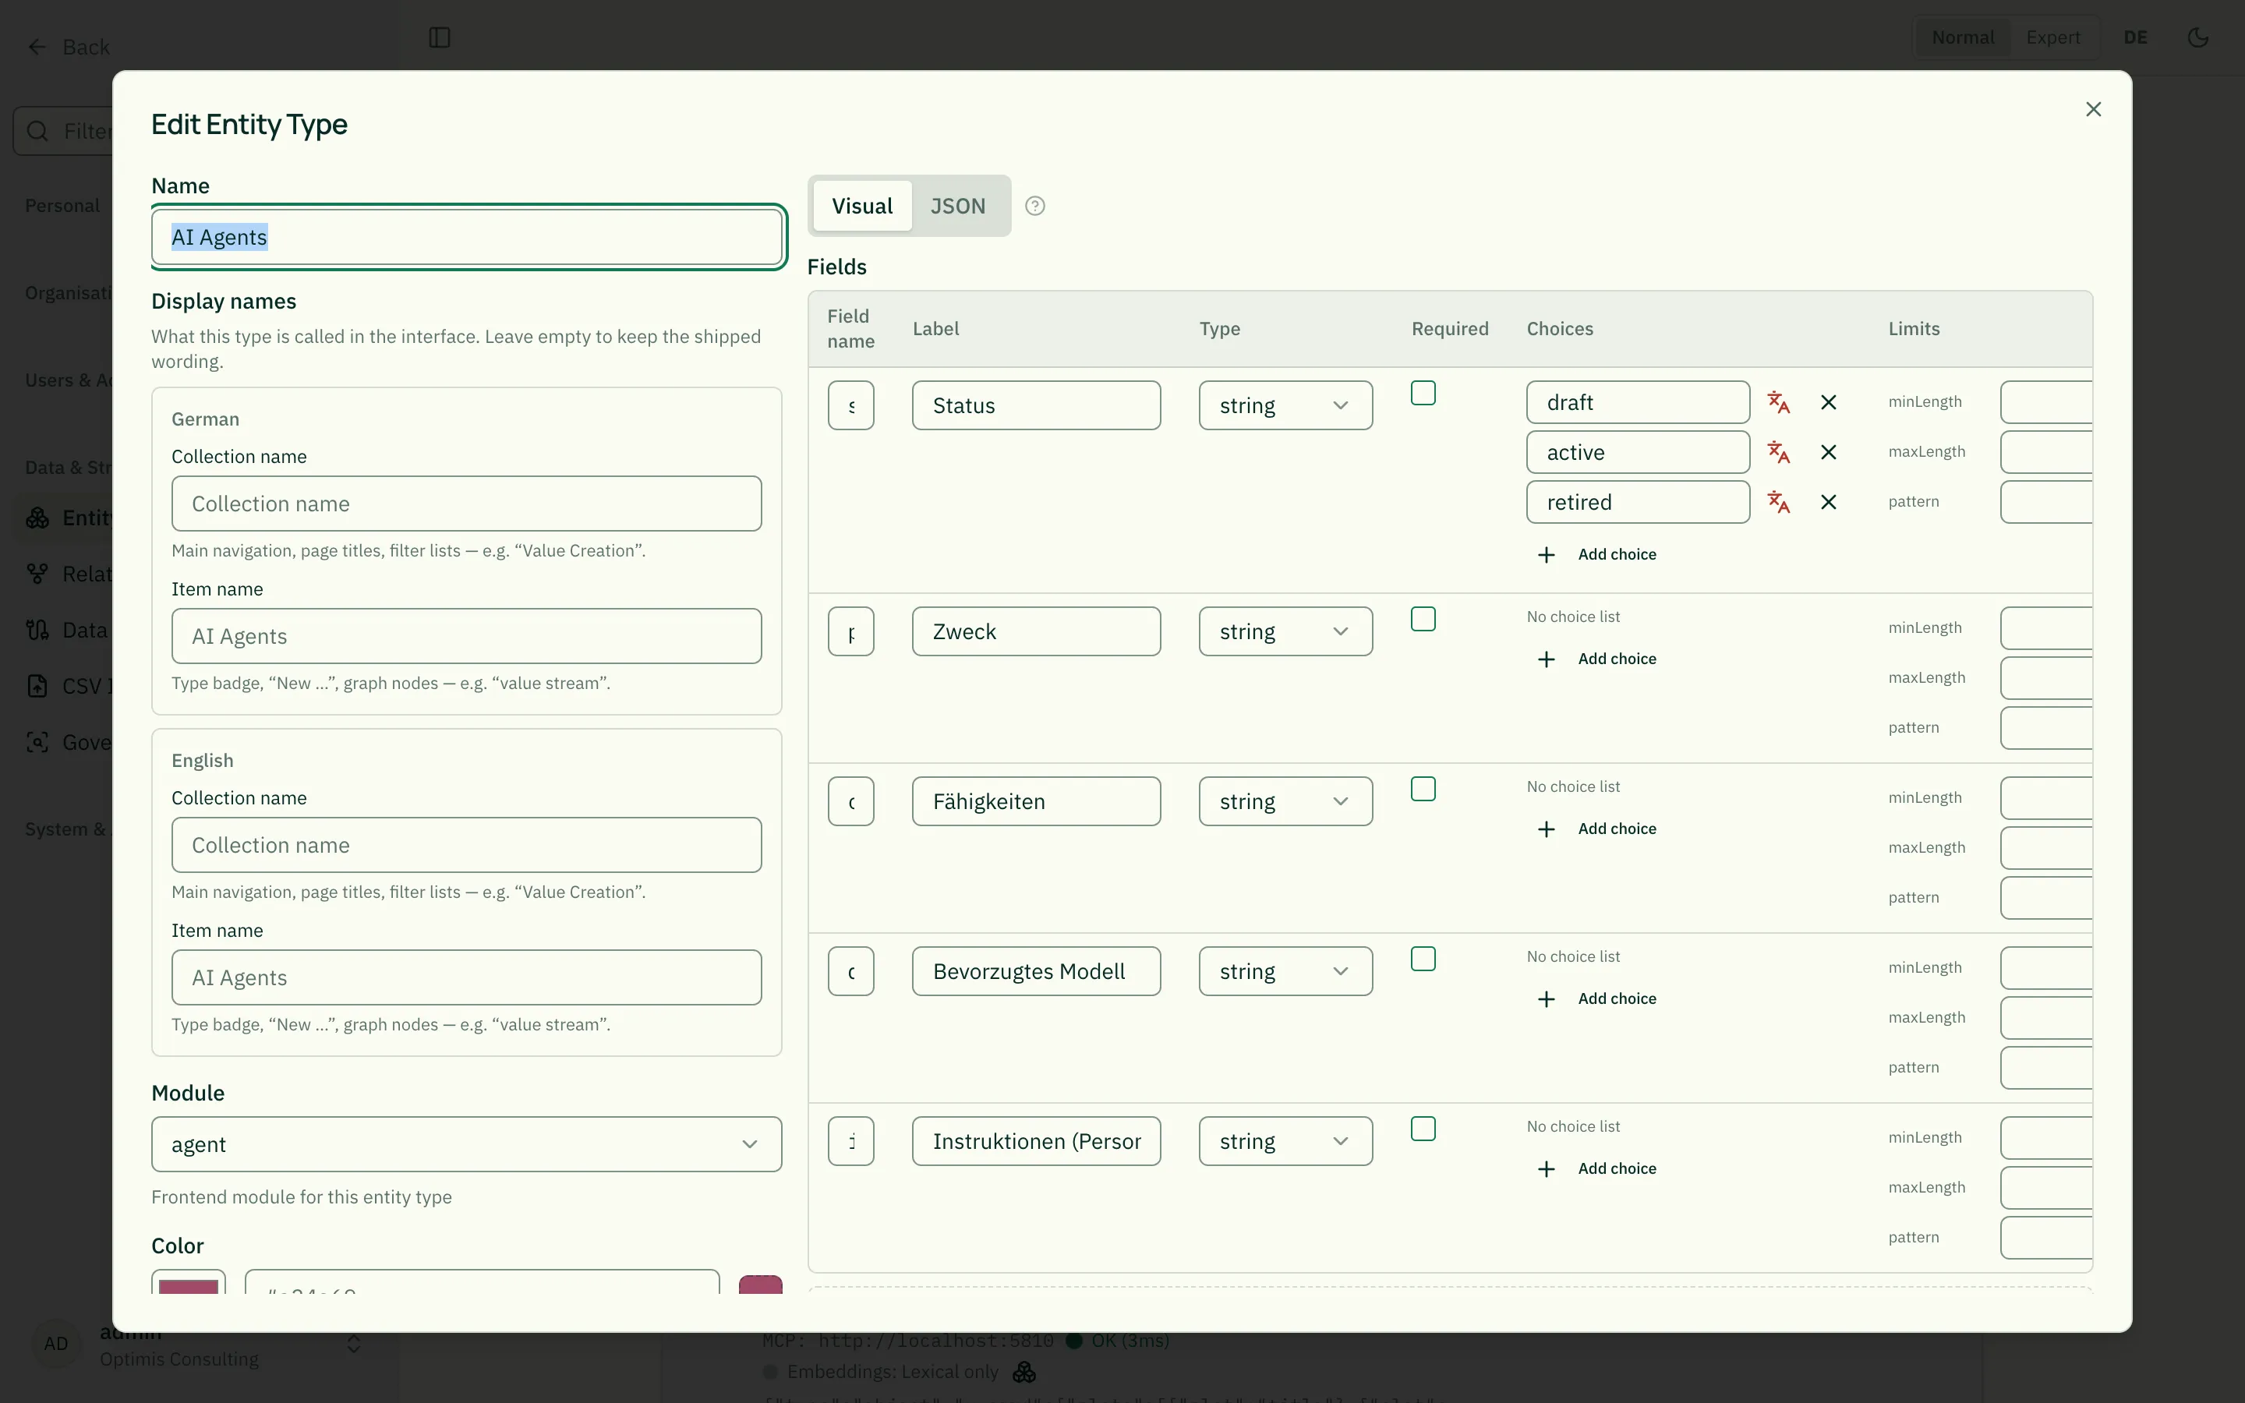Tick Required checkbox for Zweck field
Image resolution: width=2245 pixels, height=1403 pixels.
1423,619
